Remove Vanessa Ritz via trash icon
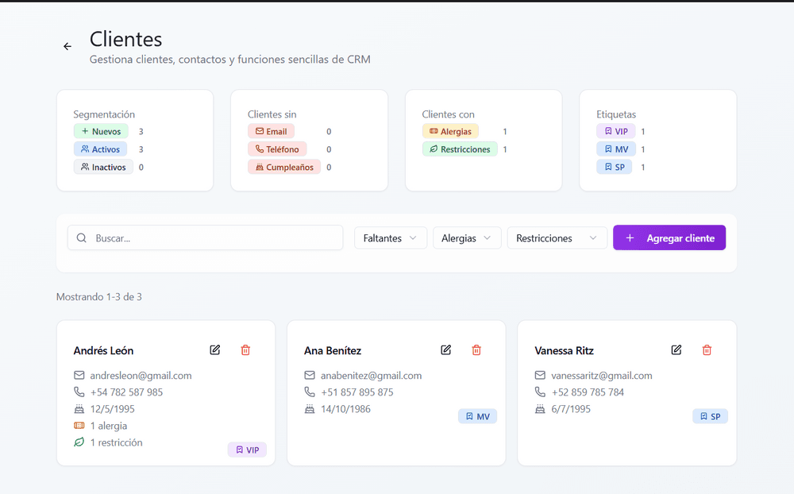 point(707,350)
